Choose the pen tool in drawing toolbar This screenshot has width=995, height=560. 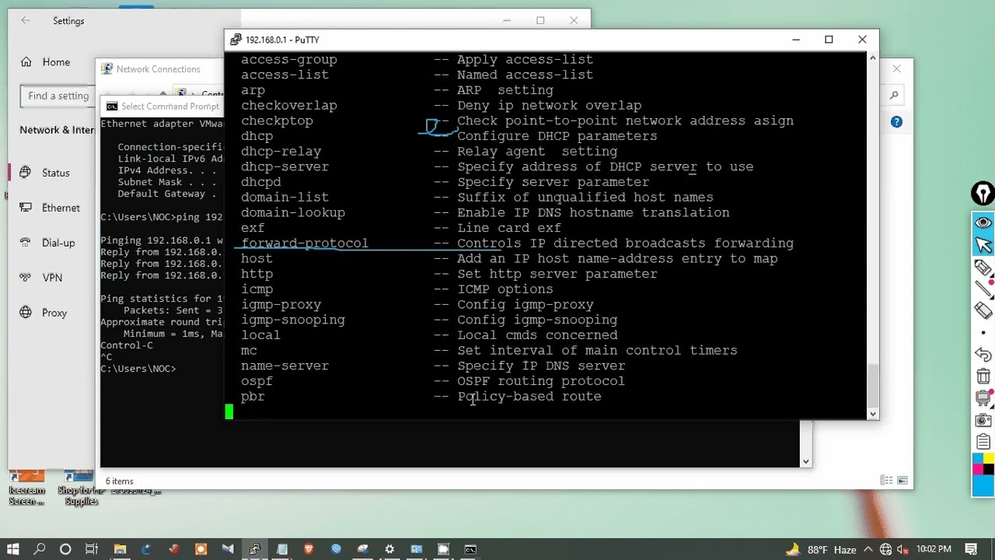[983, 268]
